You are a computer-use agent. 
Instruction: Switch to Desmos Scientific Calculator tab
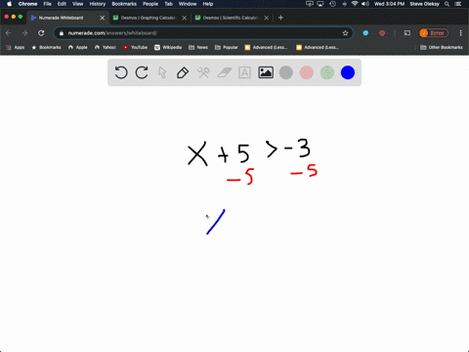231,18
